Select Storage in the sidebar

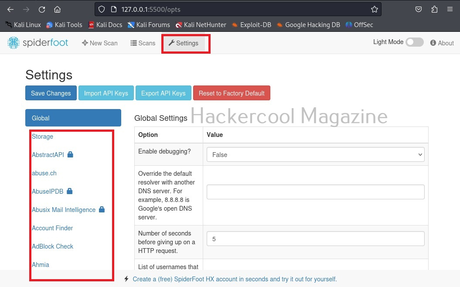[43, 137]
